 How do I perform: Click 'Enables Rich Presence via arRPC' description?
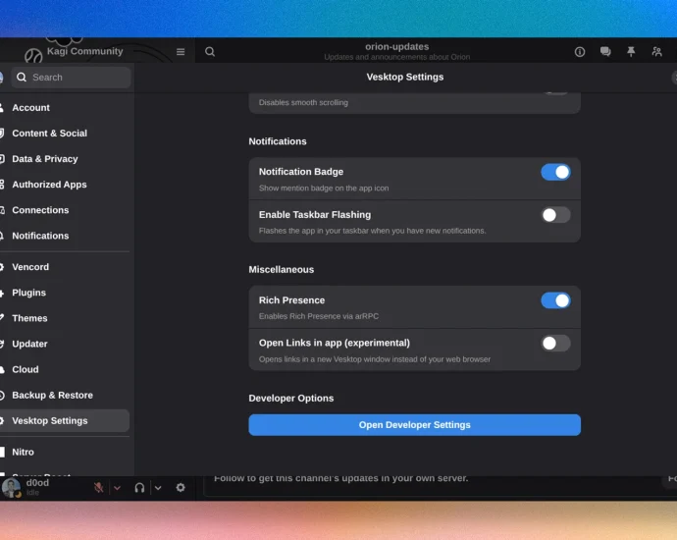click(x=319, y=316)
